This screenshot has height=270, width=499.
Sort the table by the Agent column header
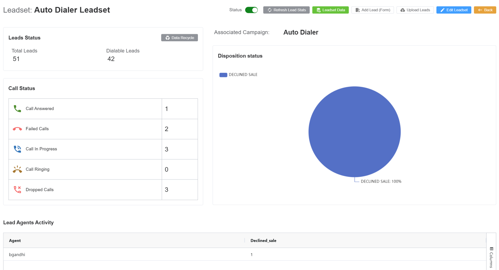(15, 241)
